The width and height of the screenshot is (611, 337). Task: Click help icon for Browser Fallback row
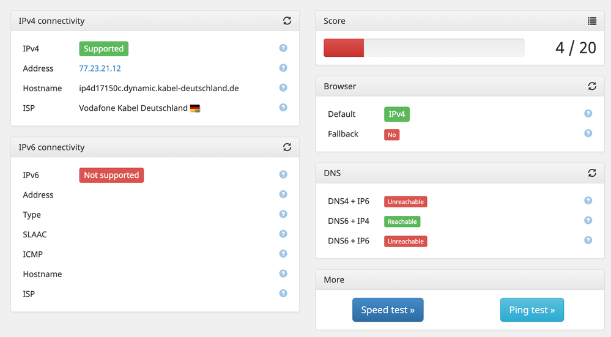(588, 133)
